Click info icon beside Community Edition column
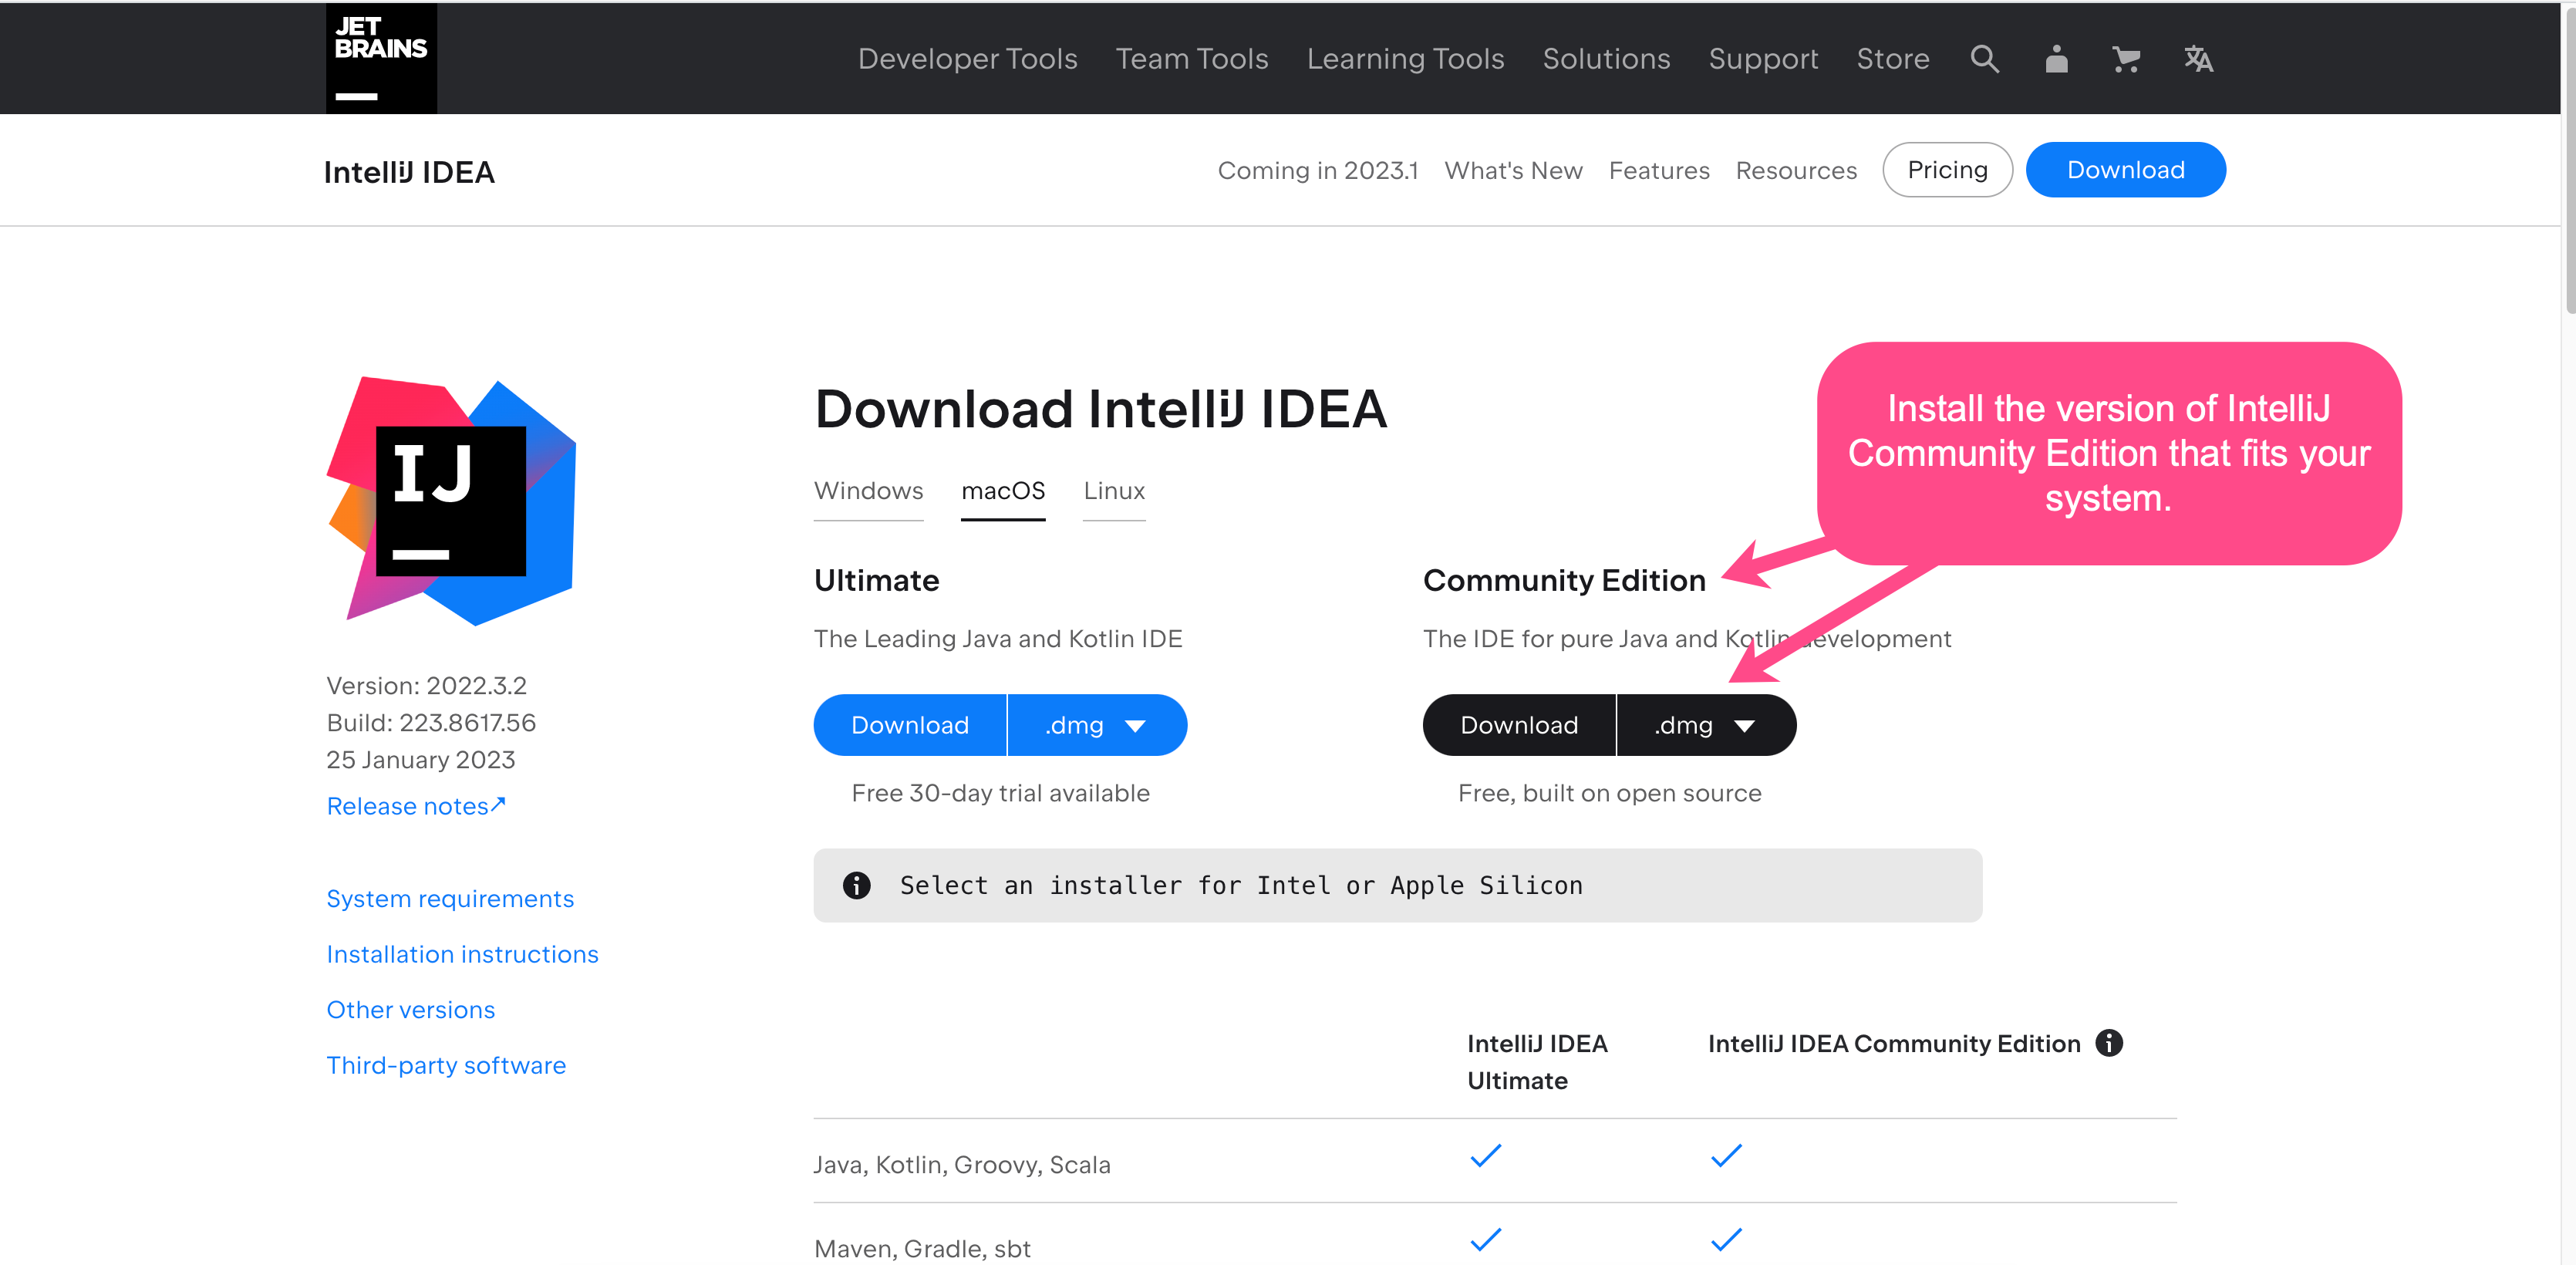2576x1265 pixels. 2109,1043
